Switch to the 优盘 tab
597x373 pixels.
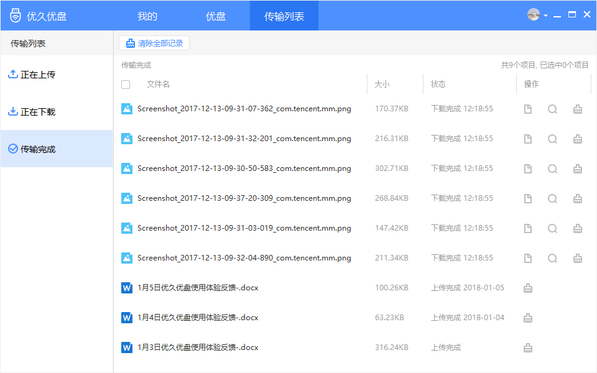[x=216, y=16]
